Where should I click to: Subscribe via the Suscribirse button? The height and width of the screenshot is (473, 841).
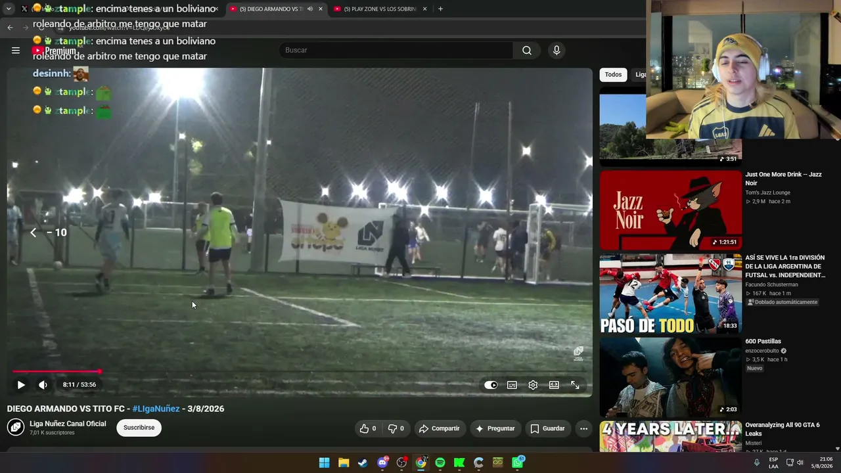(x=139, y=428)
